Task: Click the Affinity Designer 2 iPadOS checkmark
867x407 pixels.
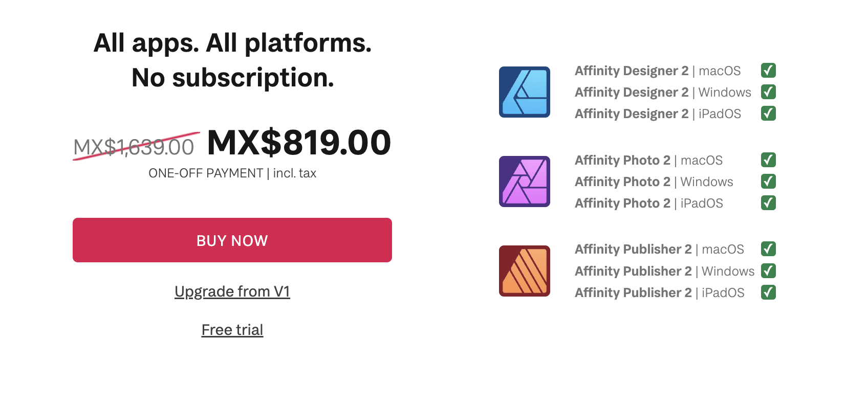Action: click(x=768, y=114)
